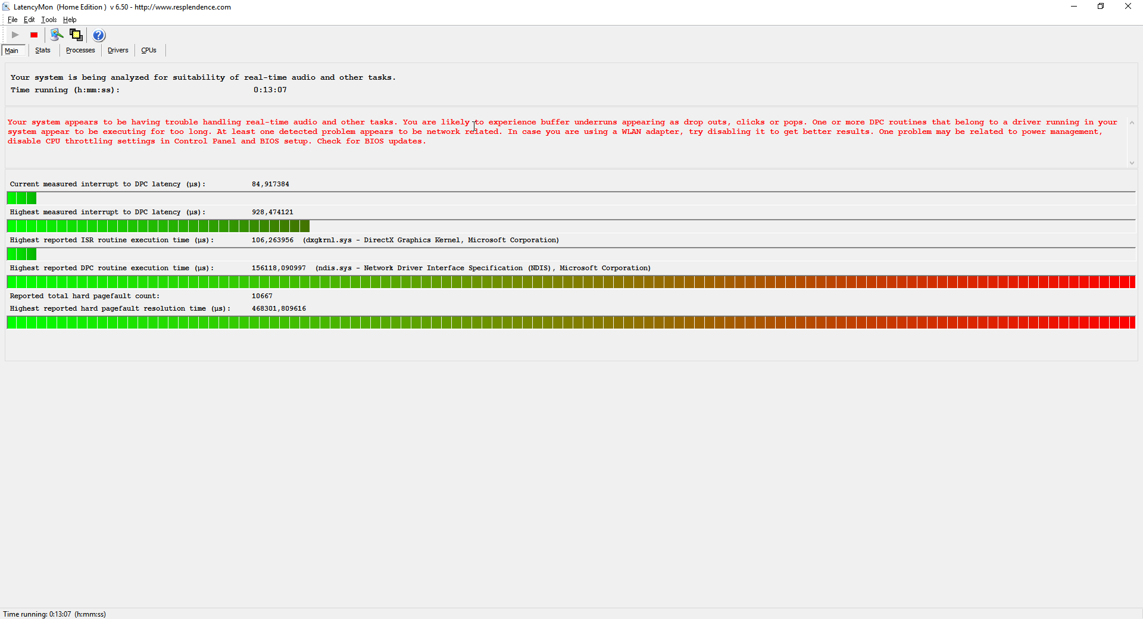Click 'Highest reported ISR routine execution time' label
The image size is (1143, 619).
[x=112, y=240]
